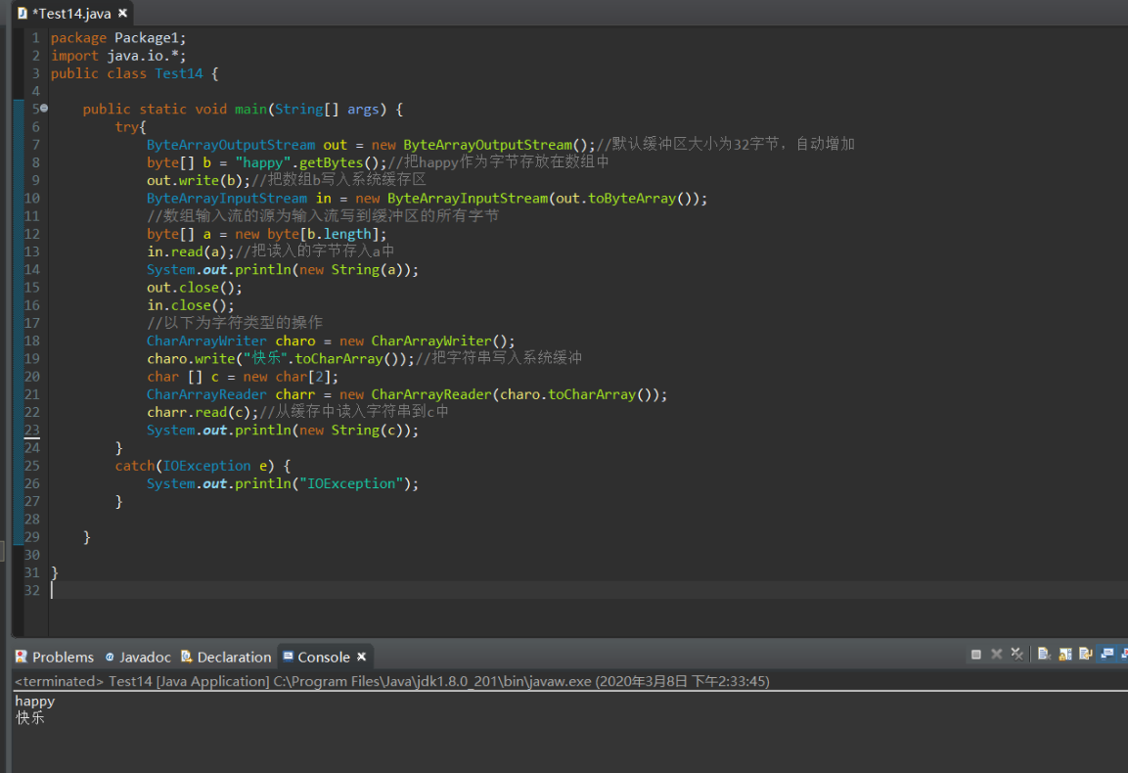
Task: Place cursor on empty line 32
Action: (x=293, y=591)
